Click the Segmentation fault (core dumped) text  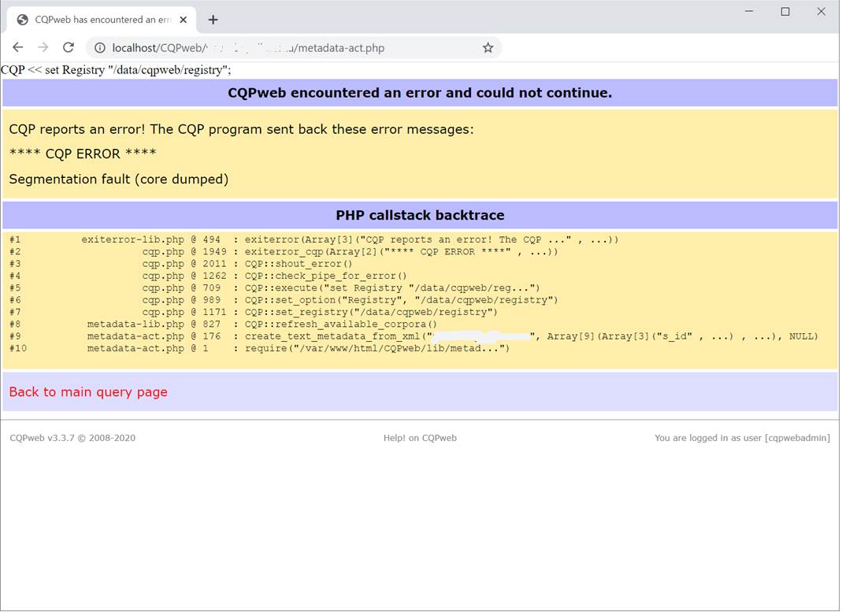pos(119,179)
